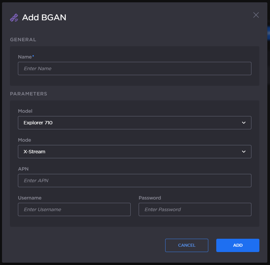
Task: Close the Add BGAN dialog with X
Action: (256, 15)
